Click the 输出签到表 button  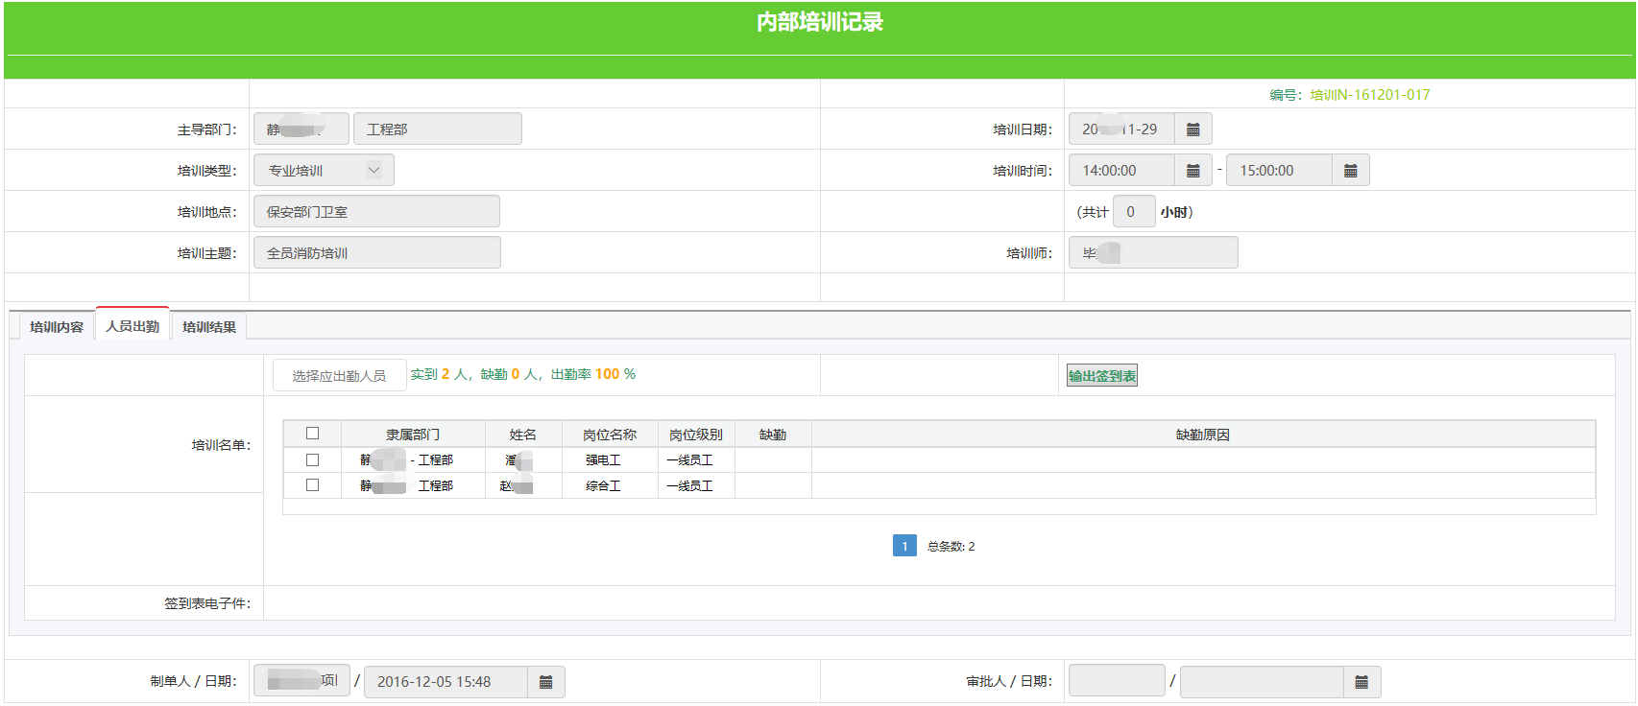1101,376
